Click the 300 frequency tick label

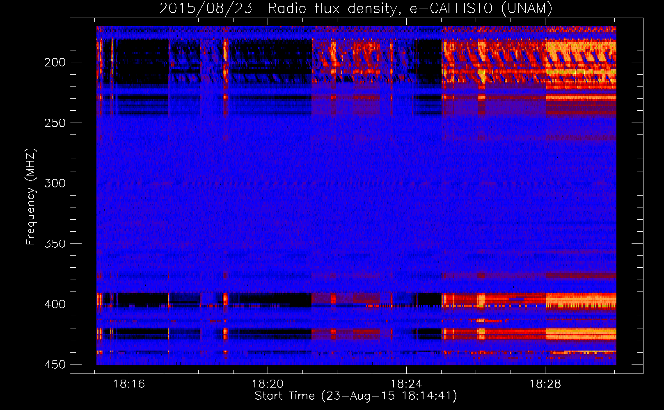(55, 183)
